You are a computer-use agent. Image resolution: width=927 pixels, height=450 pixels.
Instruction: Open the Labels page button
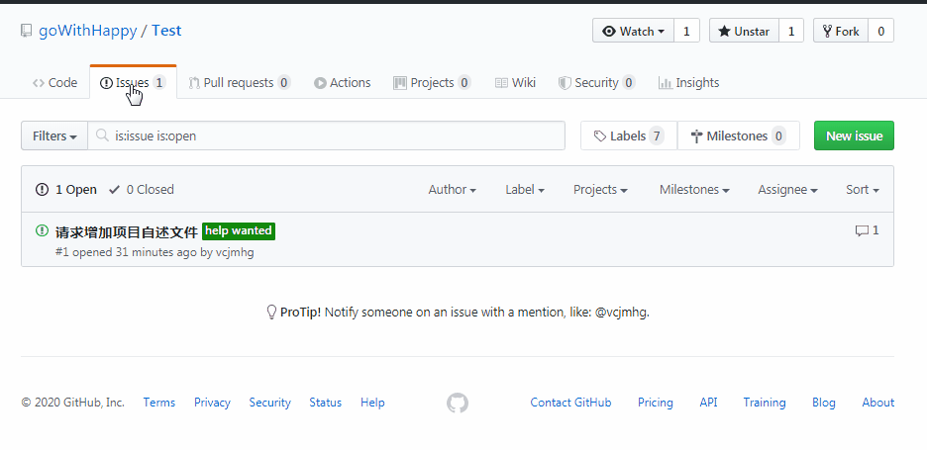pos(629,135)
